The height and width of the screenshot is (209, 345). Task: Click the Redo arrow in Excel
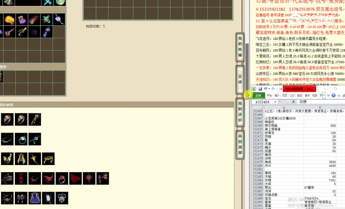tap(273, 89)
